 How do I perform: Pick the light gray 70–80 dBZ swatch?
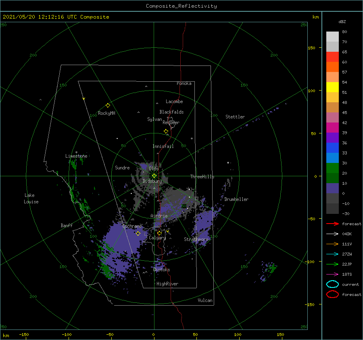332,37
